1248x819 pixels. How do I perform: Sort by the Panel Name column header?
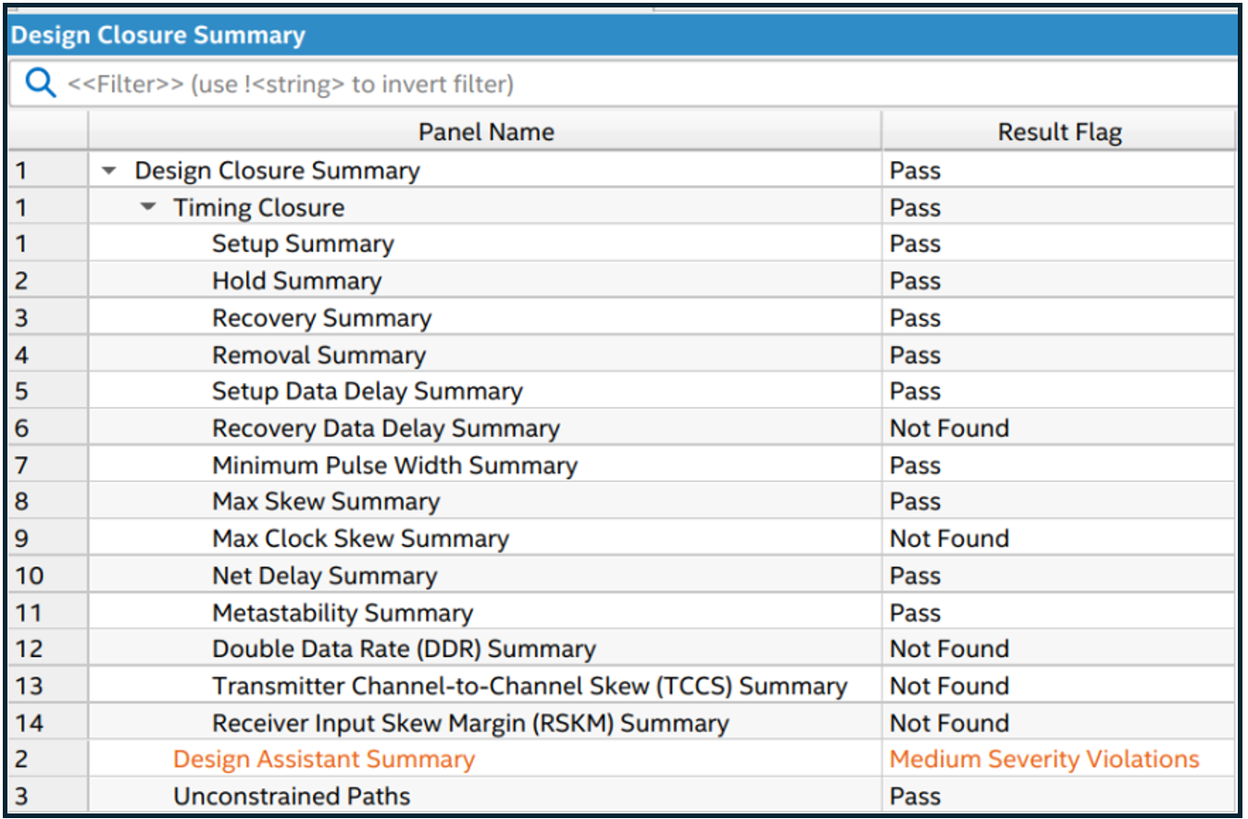pos(485,131)
